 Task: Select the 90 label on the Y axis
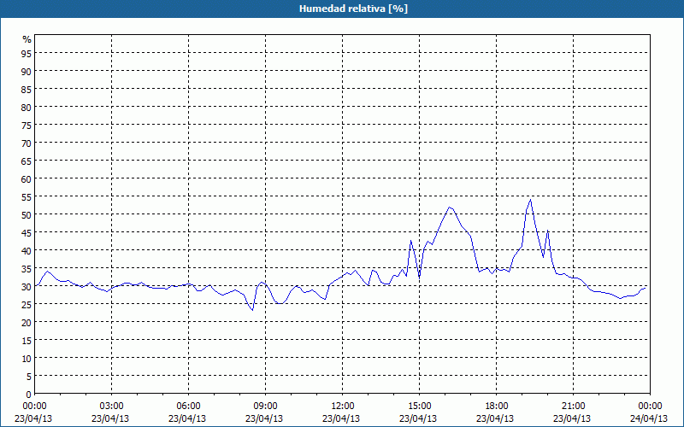click(x=27, y=71)
